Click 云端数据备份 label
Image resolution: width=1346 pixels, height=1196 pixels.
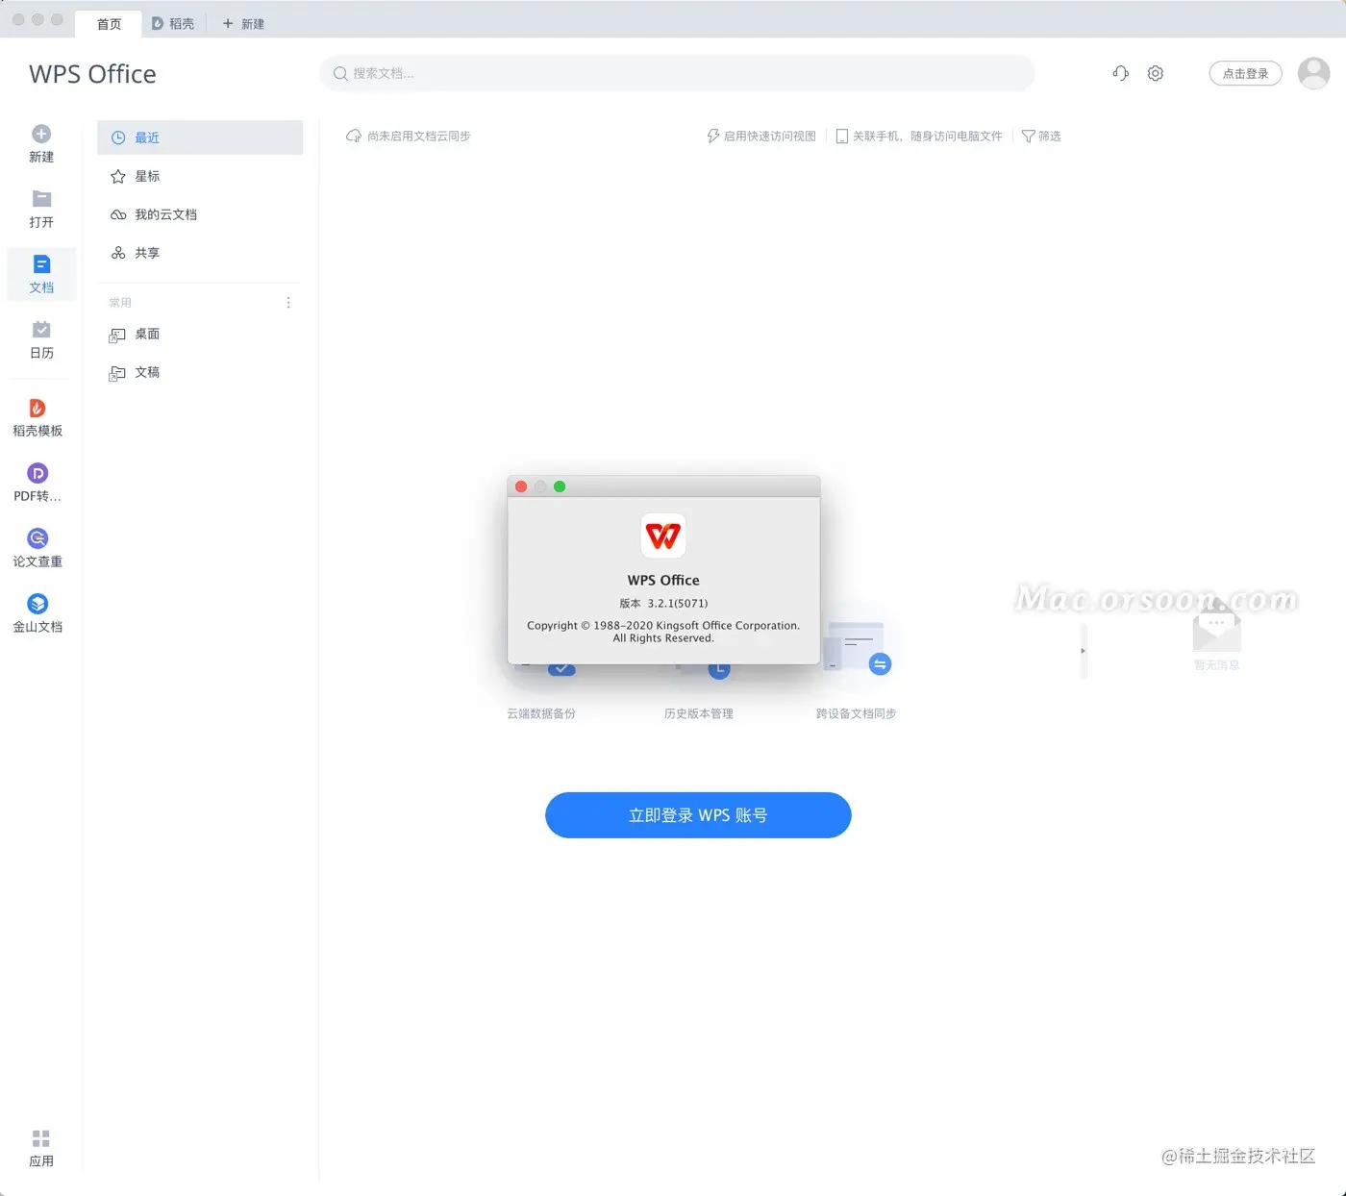tap(541, 713)
